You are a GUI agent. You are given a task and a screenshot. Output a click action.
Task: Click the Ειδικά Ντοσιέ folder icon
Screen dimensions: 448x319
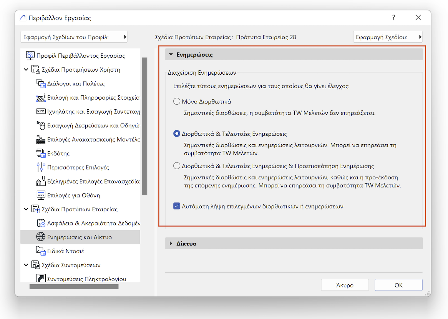[x=41, y=251]
